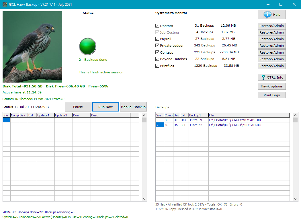Click the File column header in Backups
Screen dimensions: 301x219
[249, 115]
